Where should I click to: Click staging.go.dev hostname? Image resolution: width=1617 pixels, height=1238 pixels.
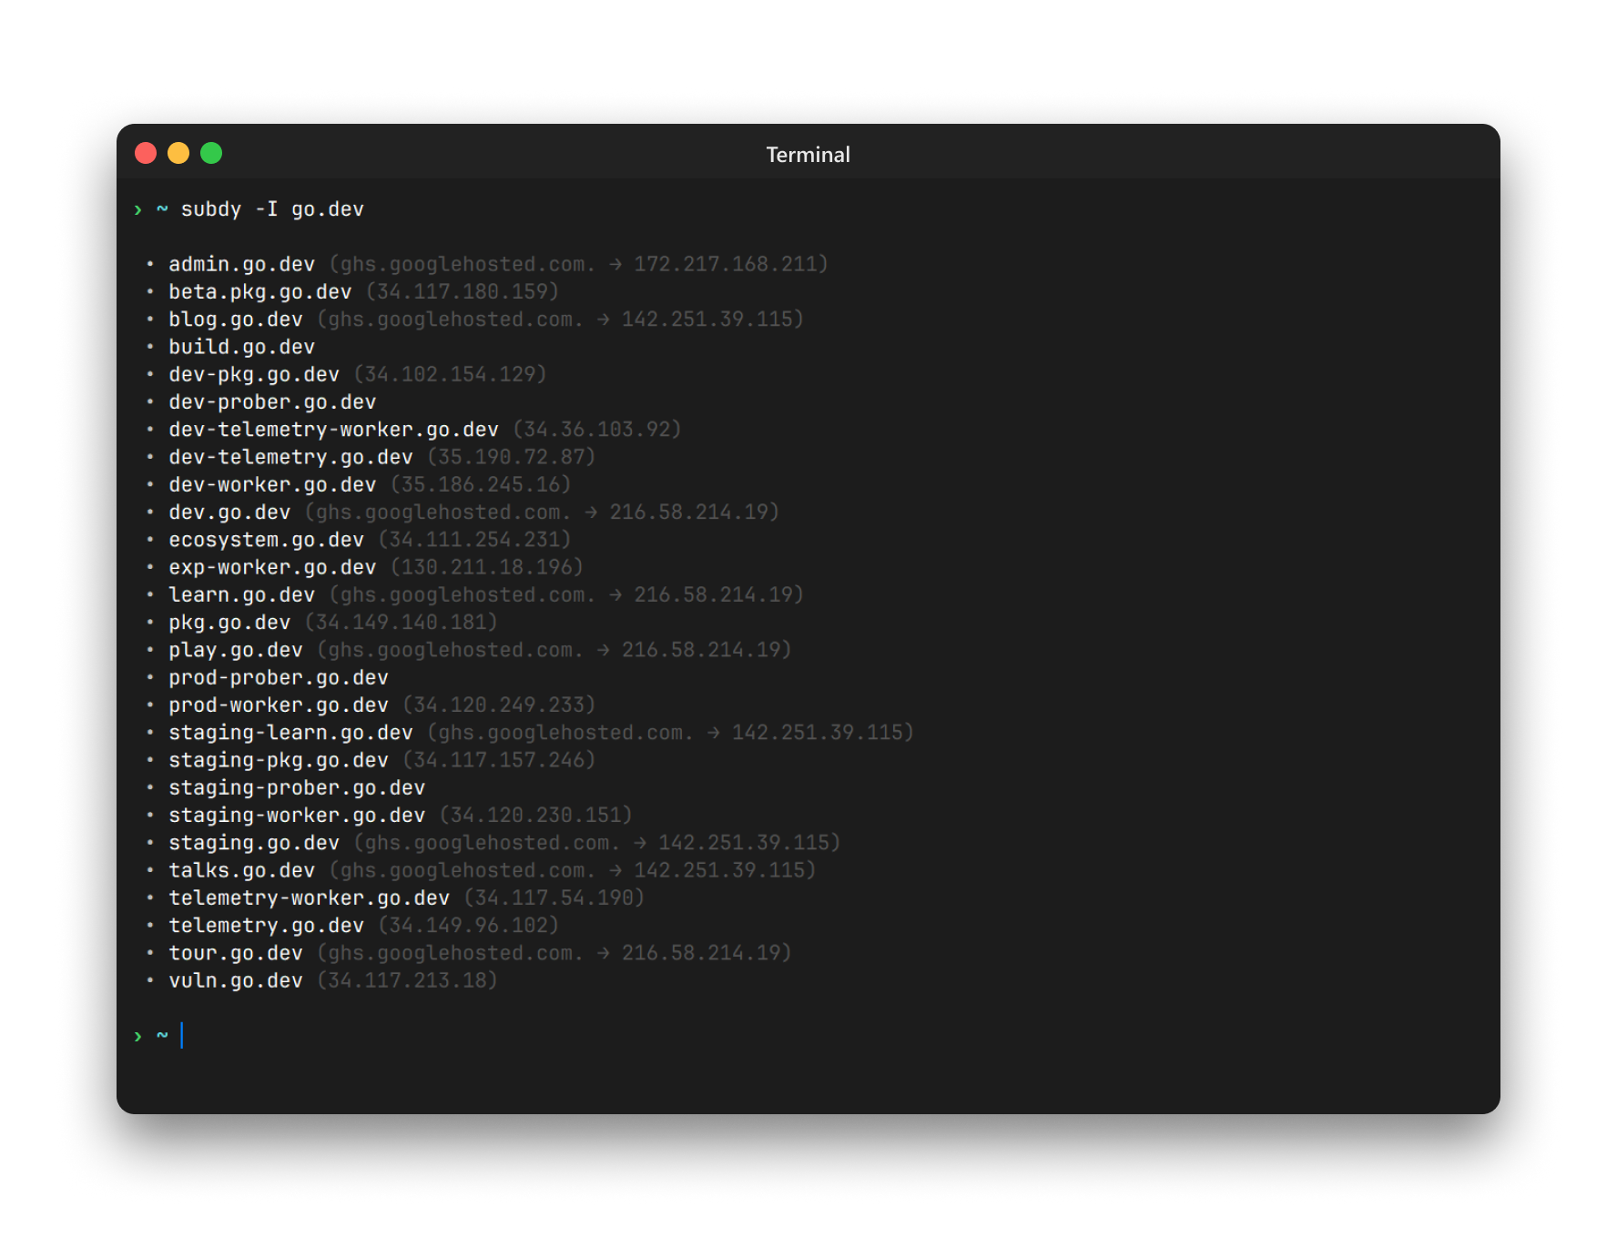click(x=254, y=842)
